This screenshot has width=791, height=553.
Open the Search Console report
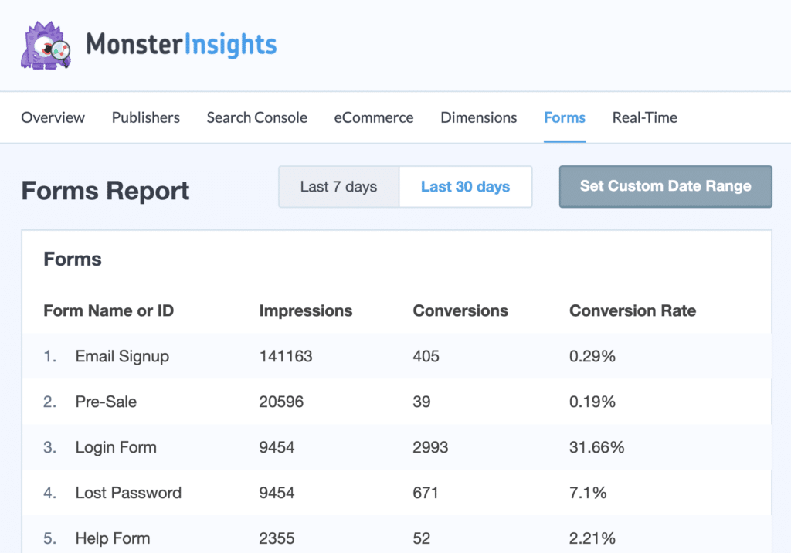pos(256,117)
